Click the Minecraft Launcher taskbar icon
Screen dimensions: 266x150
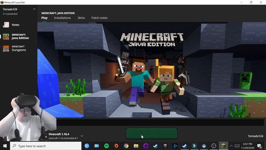pyautogui.click(x=224, y=146)
